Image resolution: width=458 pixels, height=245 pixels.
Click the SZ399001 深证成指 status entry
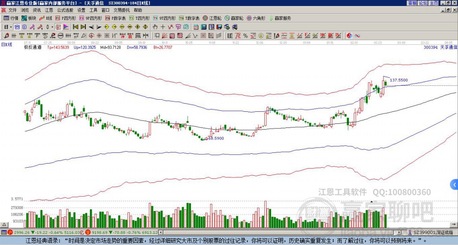coord(433,232)
